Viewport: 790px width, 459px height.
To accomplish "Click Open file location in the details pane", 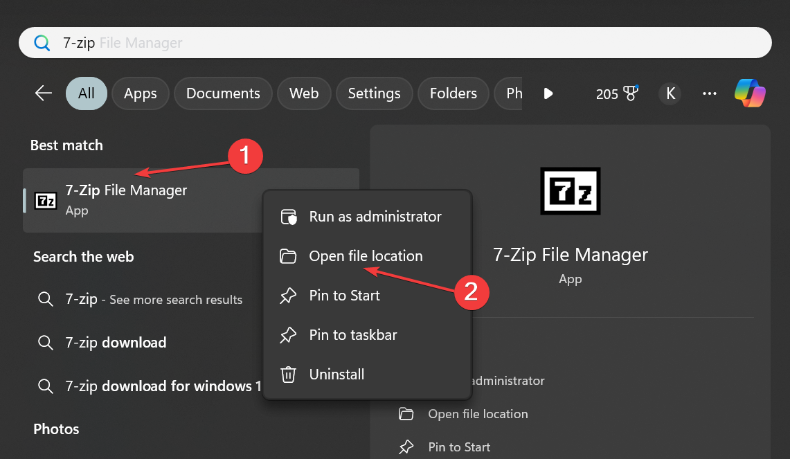I will 478,414.
